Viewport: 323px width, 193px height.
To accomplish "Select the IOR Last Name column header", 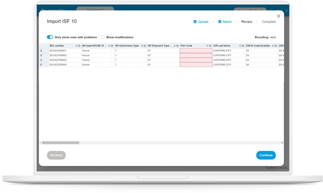I will [229, 46].
